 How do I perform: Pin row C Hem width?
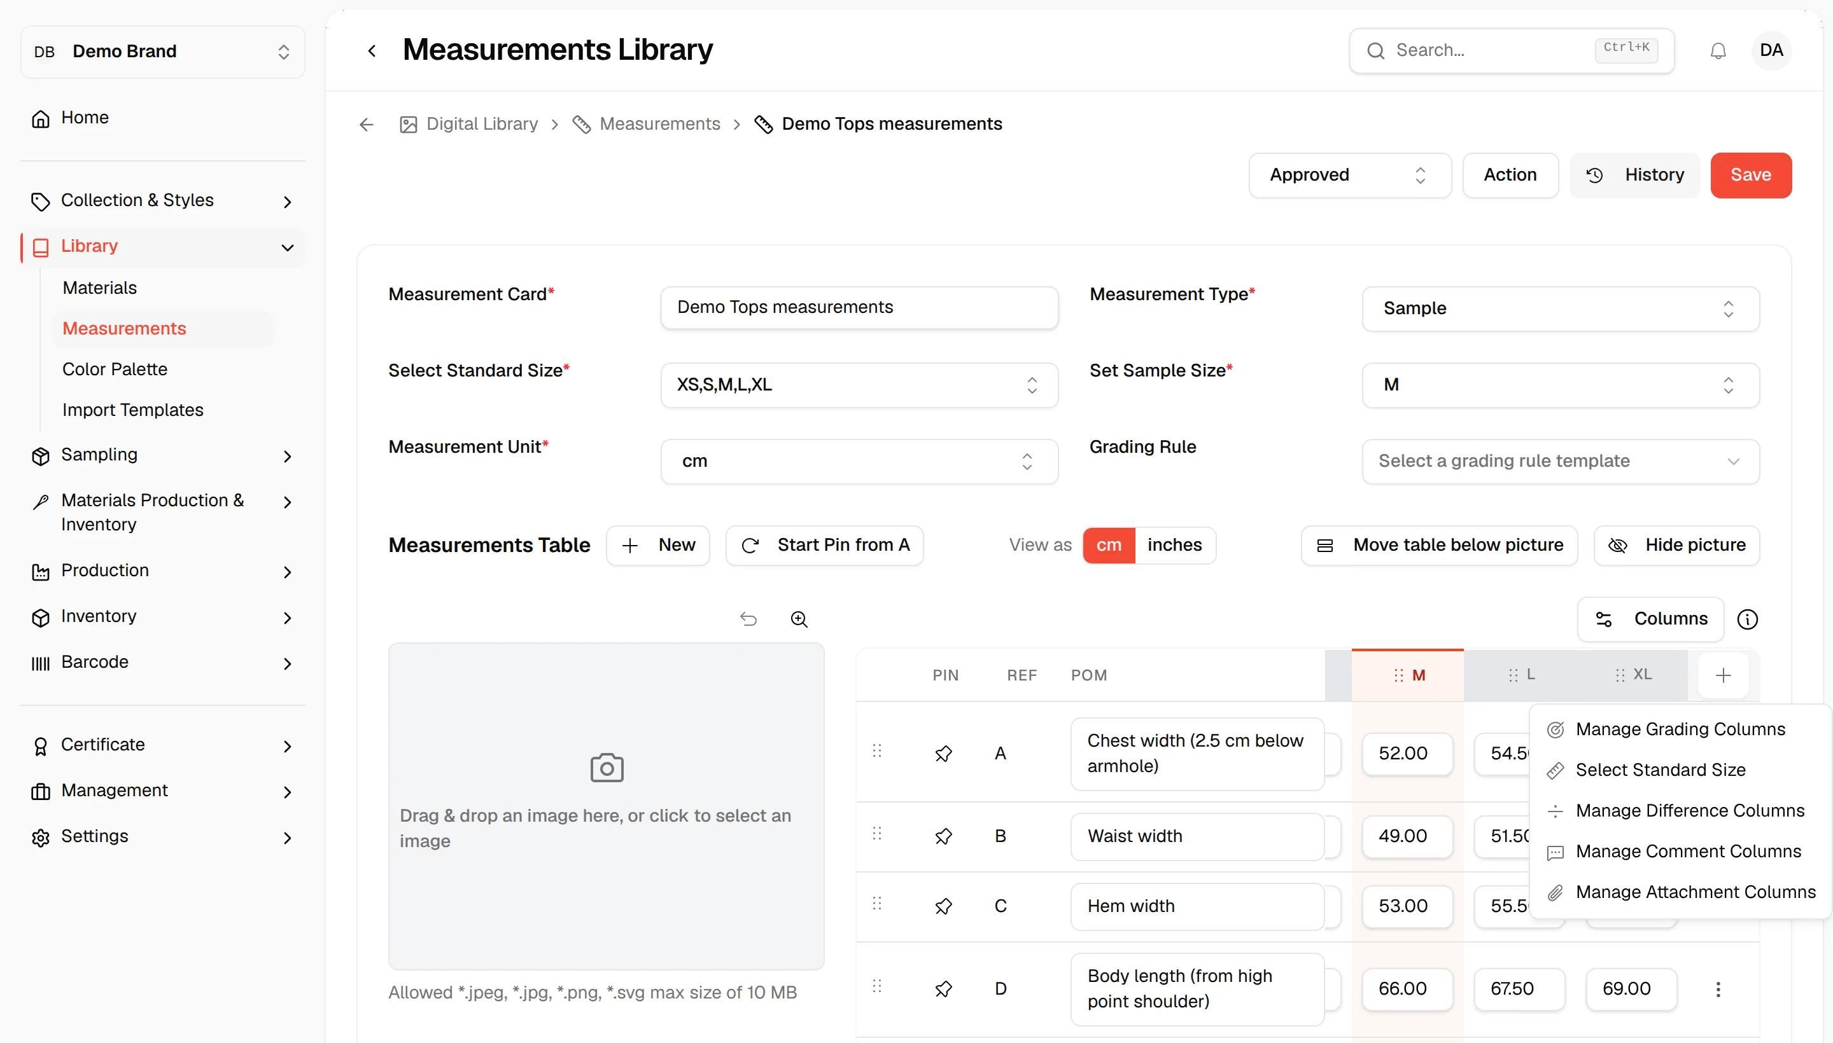click(x=943, y=906)
